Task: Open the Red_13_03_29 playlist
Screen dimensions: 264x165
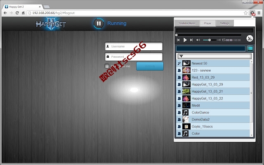Action: [x=213, y=78]
